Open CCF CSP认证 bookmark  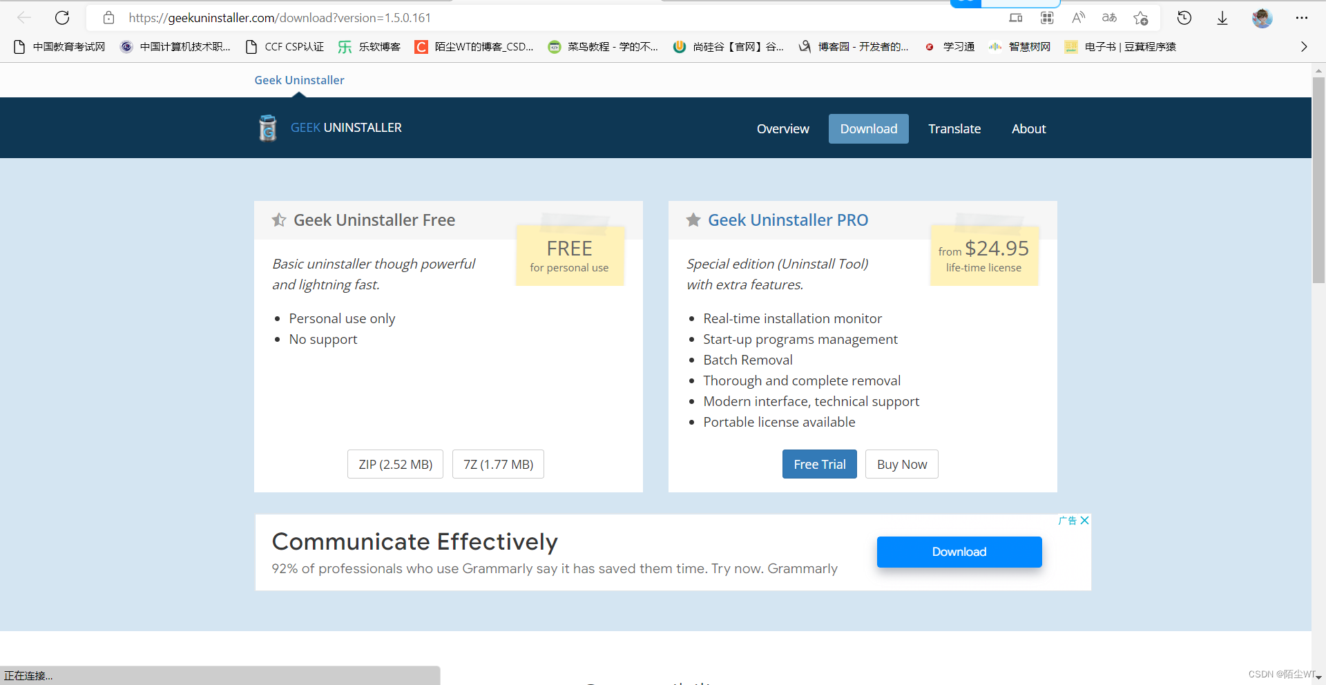285,47
